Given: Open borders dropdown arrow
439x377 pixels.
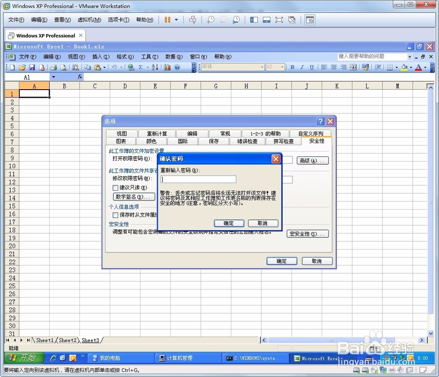Looking at the screenshot, I should tap(397, 67).
